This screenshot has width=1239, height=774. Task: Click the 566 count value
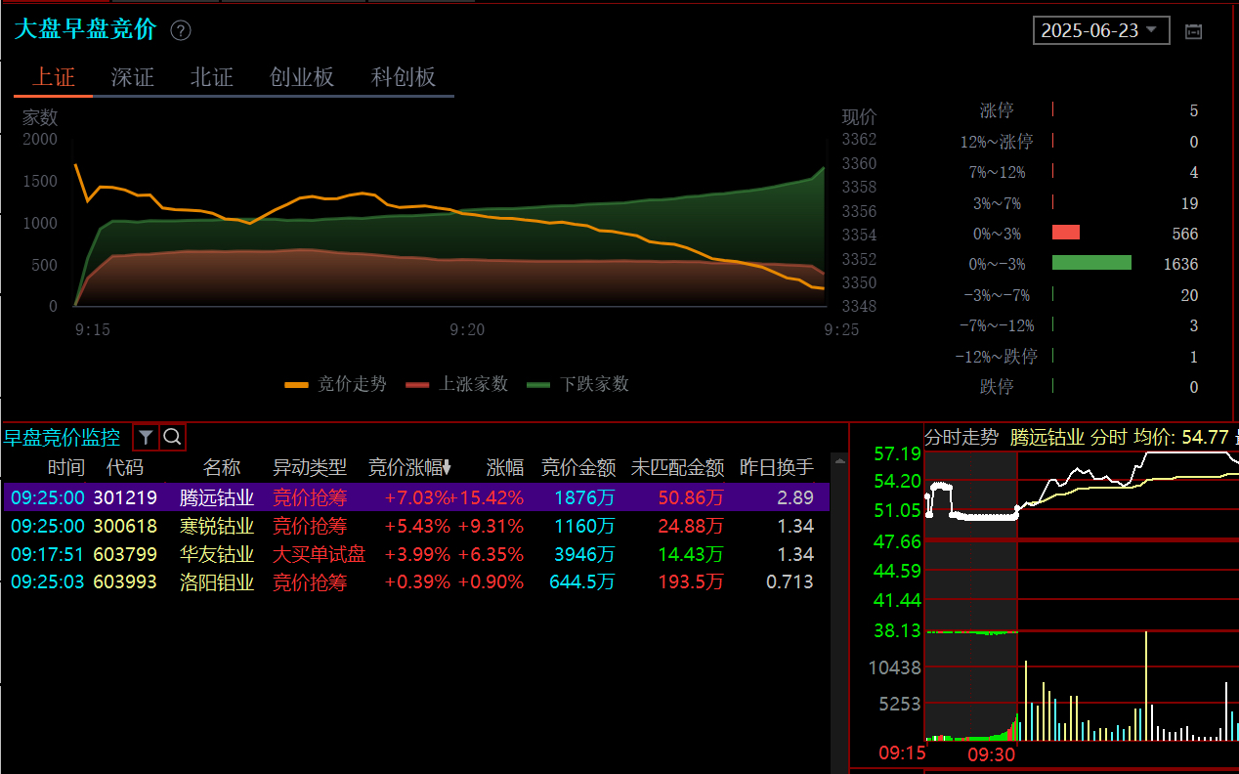click(1185, 234)
